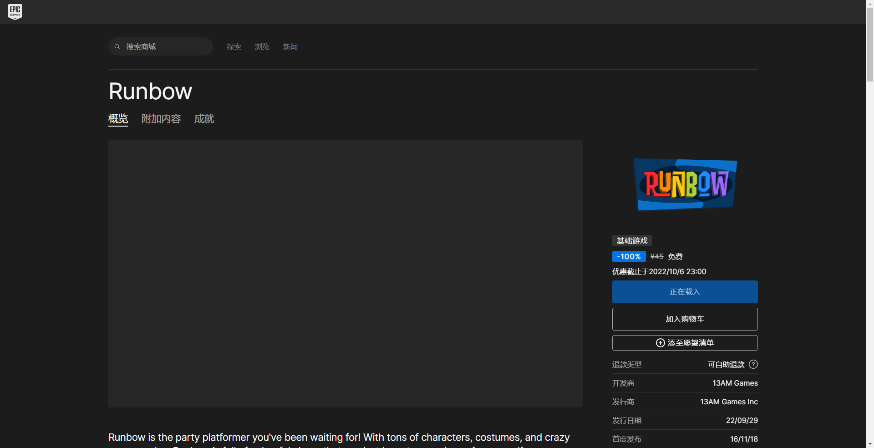This screenshot has height=448, width=874.
Task: Click the 发行日期 label
Action: [627, 420]
